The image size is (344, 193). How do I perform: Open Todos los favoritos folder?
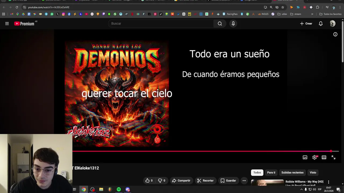330,14
